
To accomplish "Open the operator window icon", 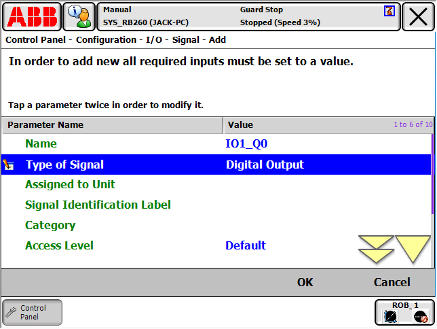I will click(x=79, y=16).
